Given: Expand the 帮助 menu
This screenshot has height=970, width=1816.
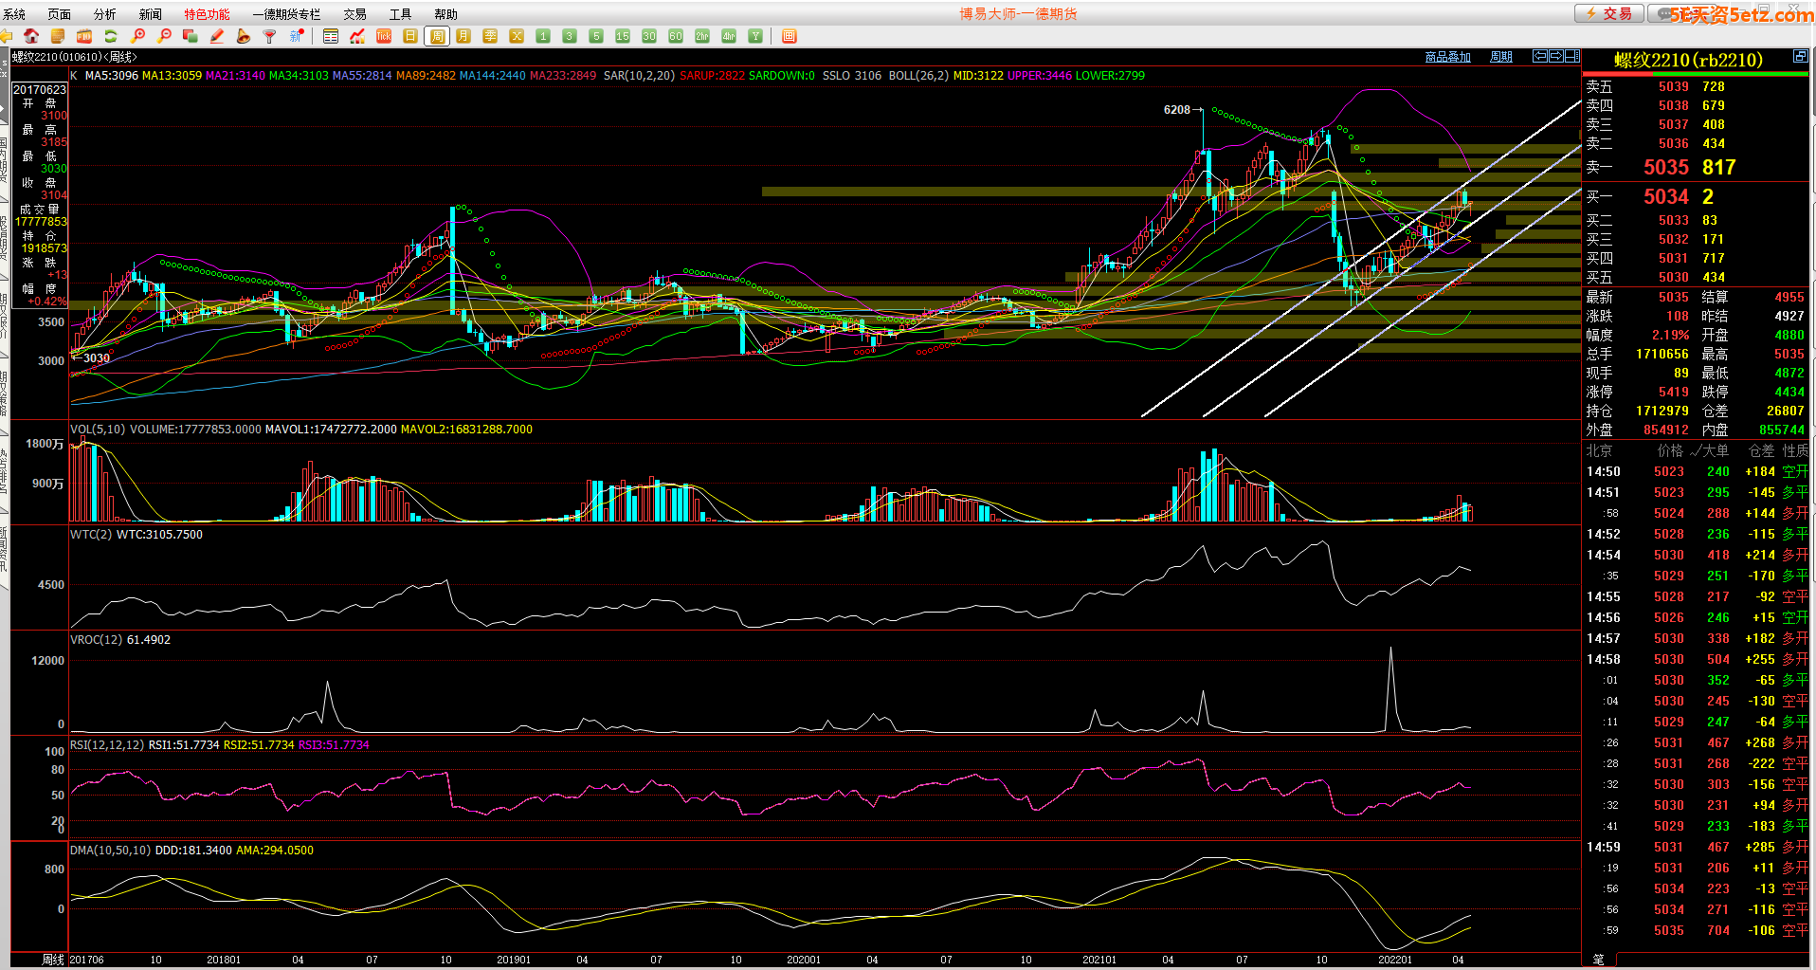Looking at the screenshot, I should (x=446, y=14).
